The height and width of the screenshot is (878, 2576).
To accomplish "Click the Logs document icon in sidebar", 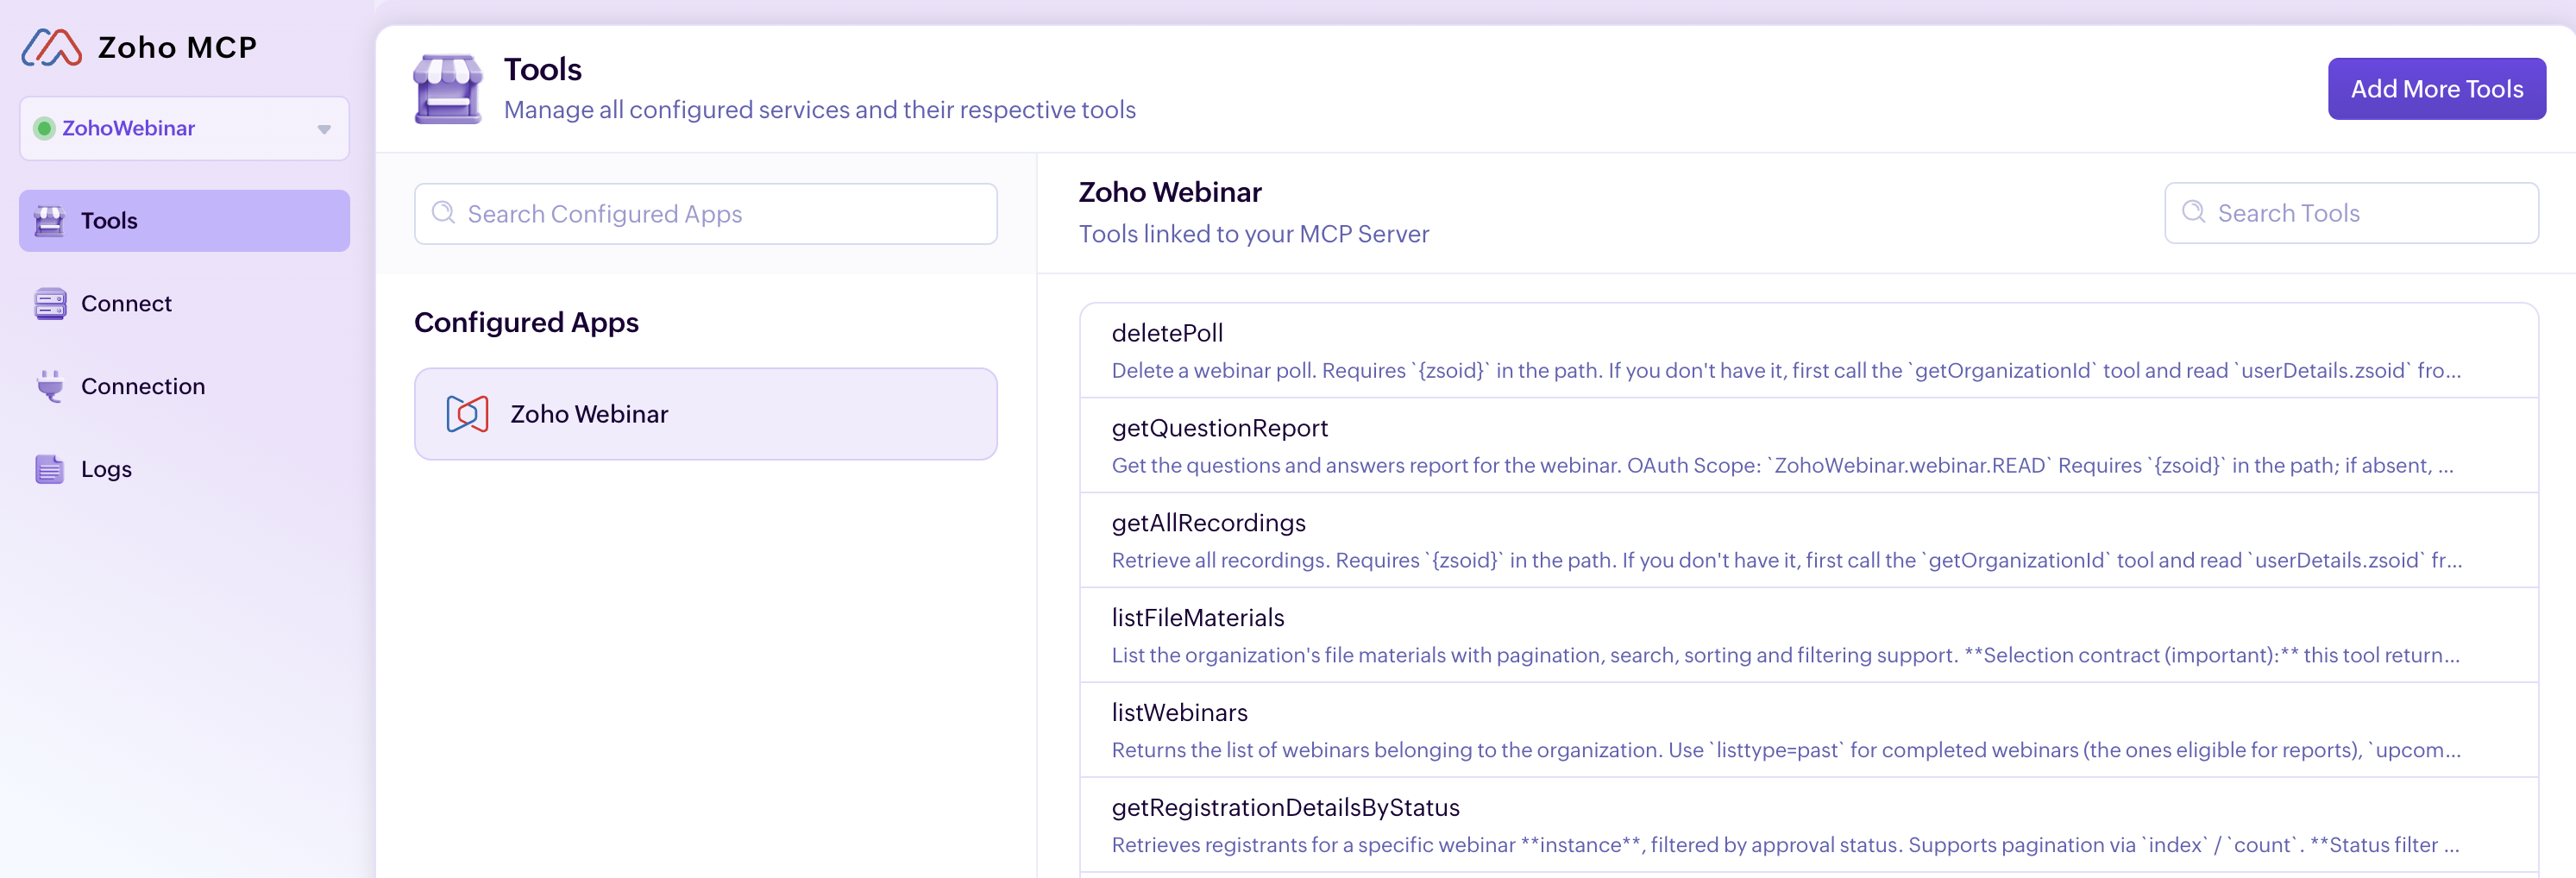I will [49, 469].
